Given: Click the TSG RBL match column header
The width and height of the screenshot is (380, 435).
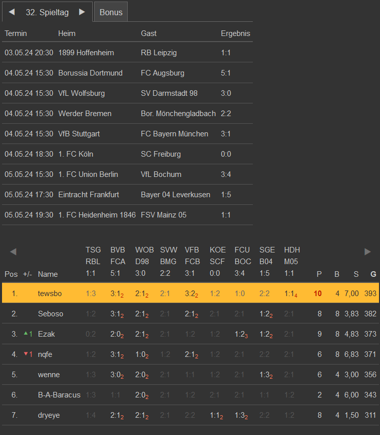Looking at the screenshot, I should pos(93,262).
